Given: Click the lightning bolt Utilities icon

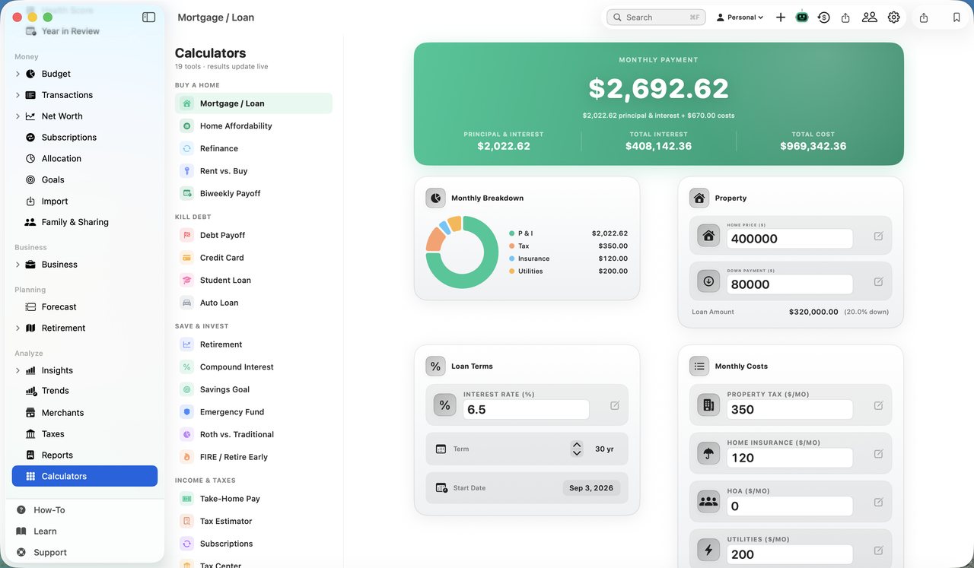Looking at the screenshot, I should point(708,551).
